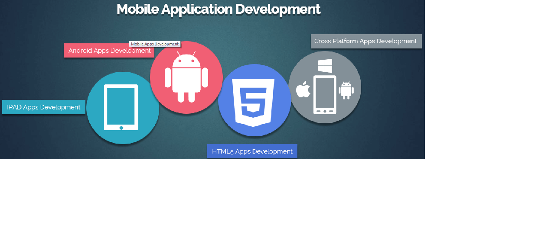Image resolution: width=548 pixels, height=231 pixels.
Task: Click the blank white area below the banner
Action: click(x=273, y=195)
